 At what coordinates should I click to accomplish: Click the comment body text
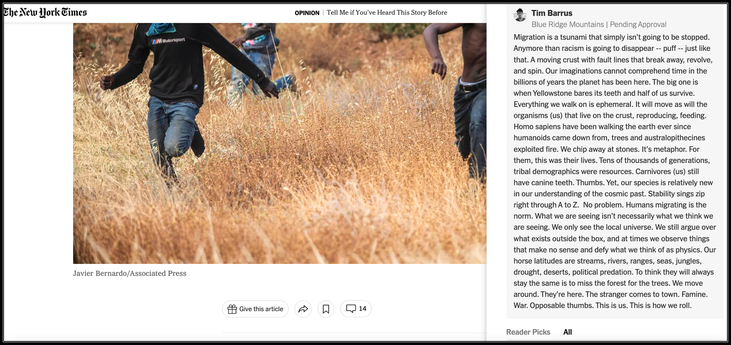[614, 171]
